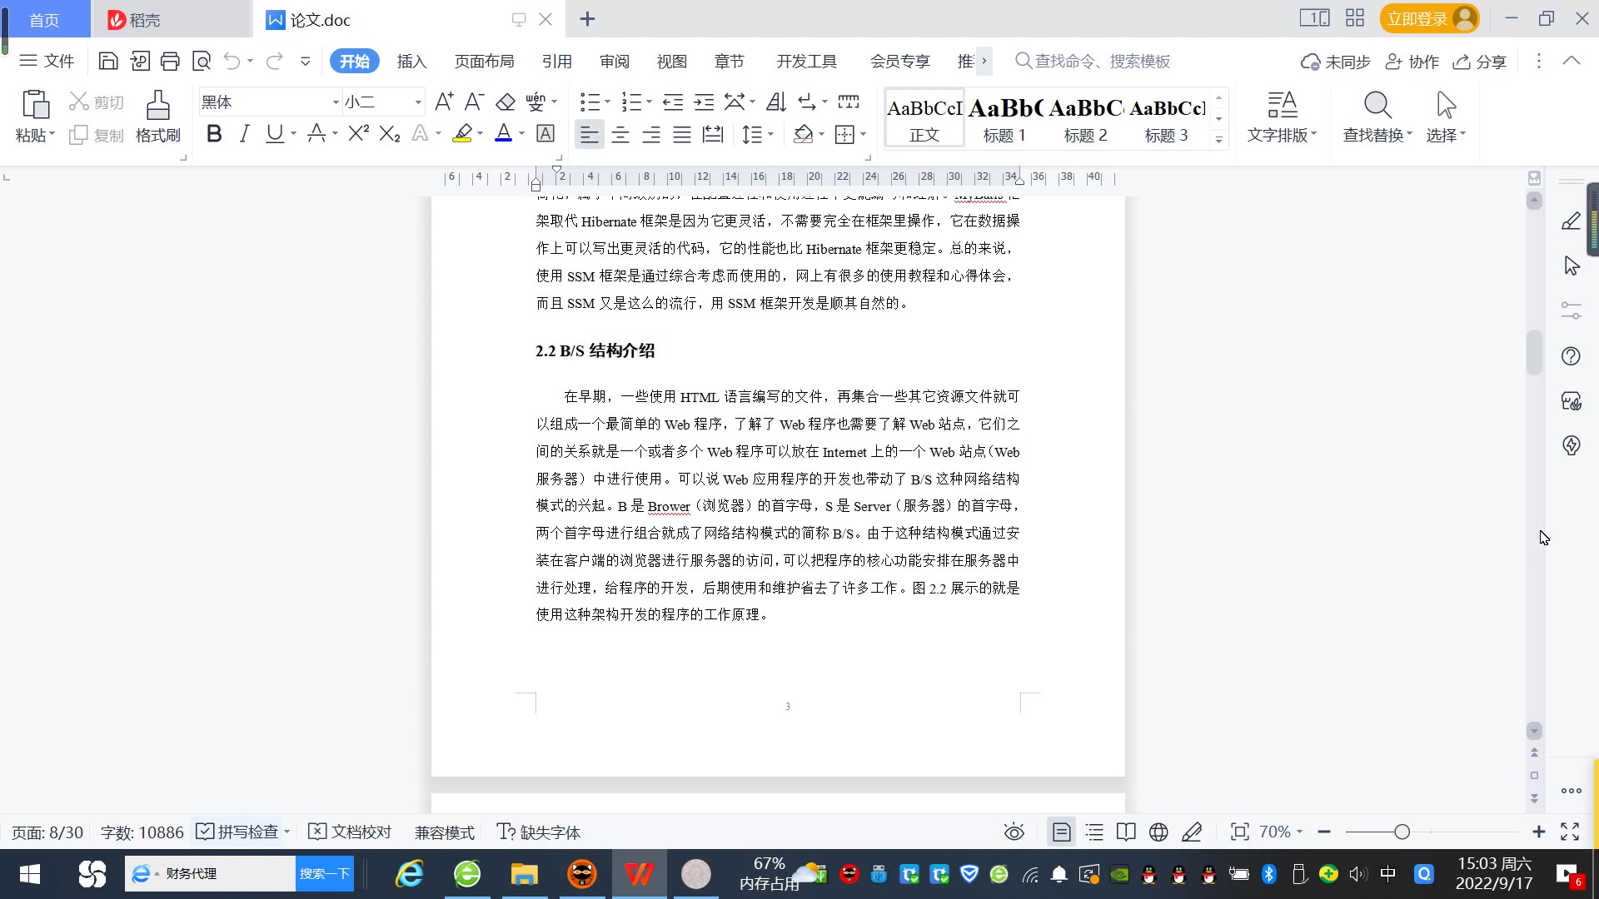Image resolution: width=1599 pixels, height=899 pixels.
Task: Open the 视图 ribbon tab
Action: coord(672,62)
